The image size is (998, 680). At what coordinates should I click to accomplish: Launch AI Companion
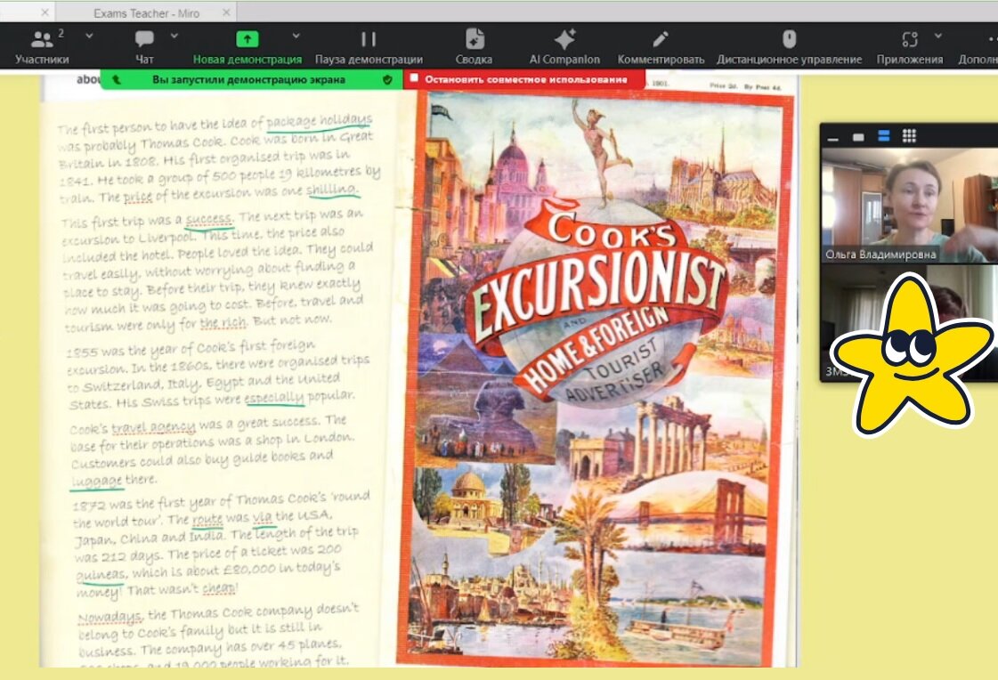564,47
